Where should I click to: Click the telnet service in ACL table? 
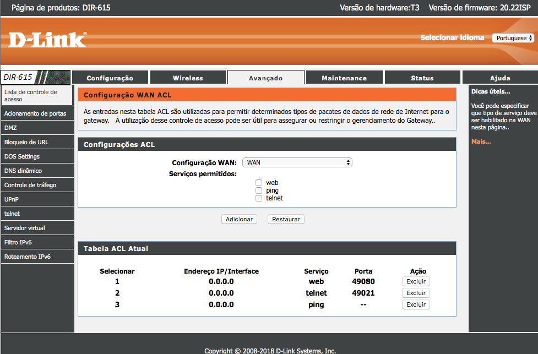tap(316, 293)
